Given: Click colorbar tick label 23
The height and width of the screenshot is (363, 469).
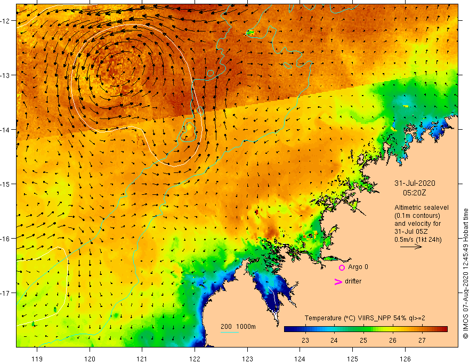Looking at the screenshot, I should (x=305, y=341).
